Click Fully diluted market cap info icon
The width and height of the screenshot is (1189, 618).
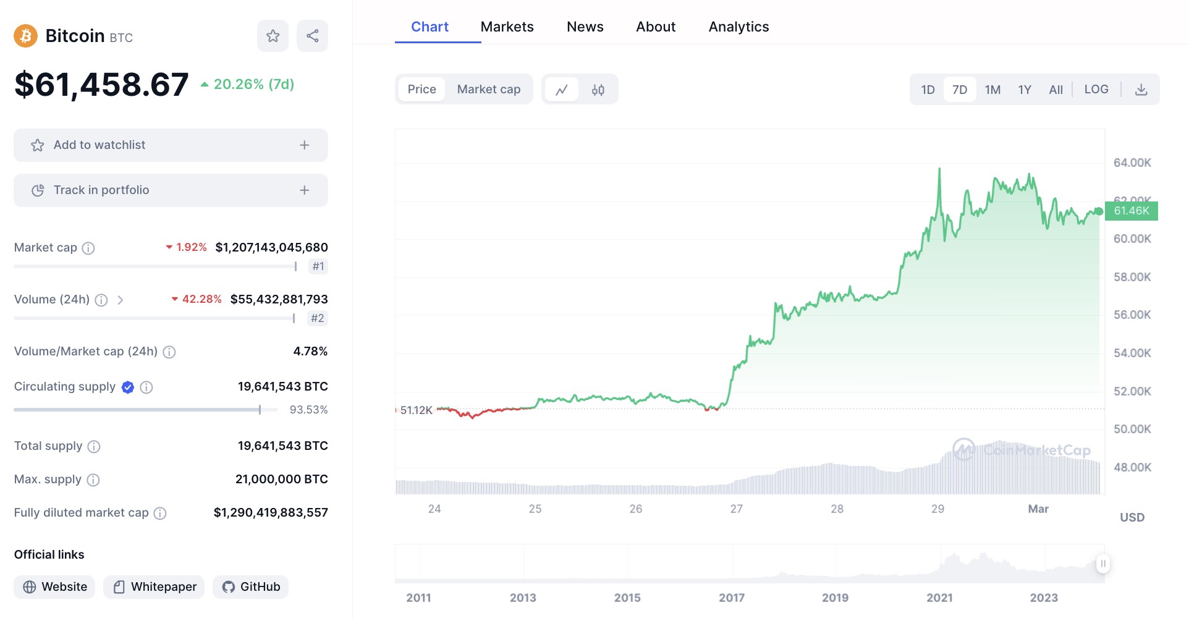[x=160, y=513]
